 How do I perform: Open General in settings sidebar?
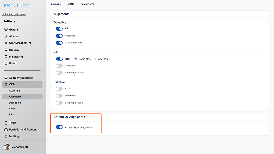(14, 30)
